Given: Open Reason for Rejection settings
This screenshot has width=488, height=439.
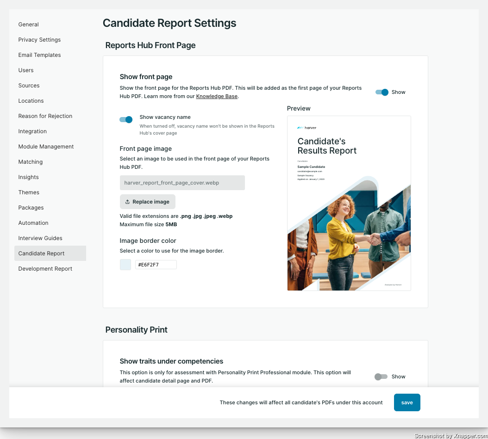Looking at the screenshot, I should point(45,116).
